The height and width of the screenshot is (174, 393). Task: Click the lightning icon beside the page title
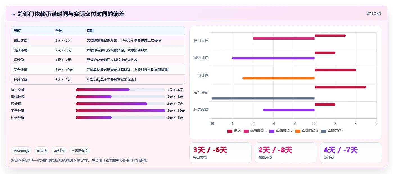13,14
